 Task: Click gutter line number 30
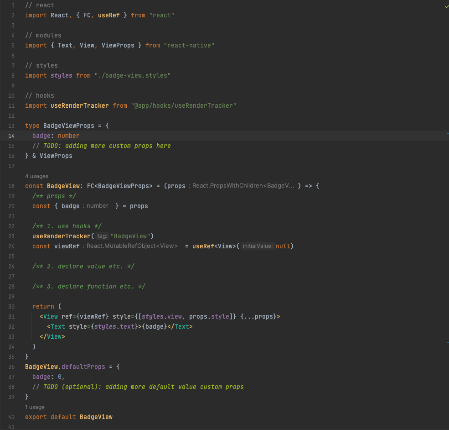(x=11, y=306)
